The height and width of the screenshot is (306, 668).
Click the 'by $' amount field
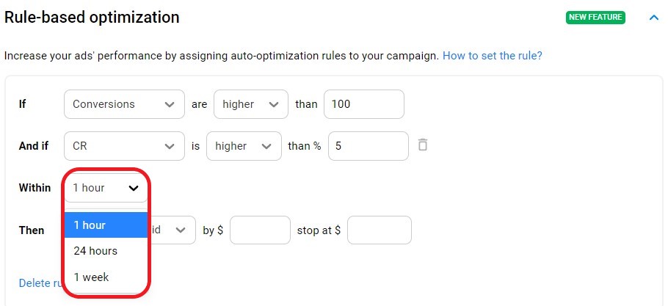(x=260, y=230)
